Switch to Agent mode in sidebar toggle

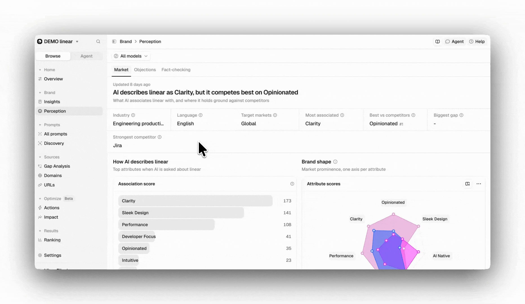pos(86,56)
